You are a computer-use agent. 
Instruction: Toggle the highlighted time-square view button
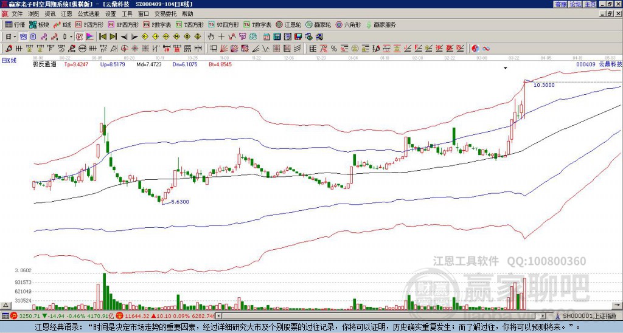pyautogui.click(x=23, y=37)
